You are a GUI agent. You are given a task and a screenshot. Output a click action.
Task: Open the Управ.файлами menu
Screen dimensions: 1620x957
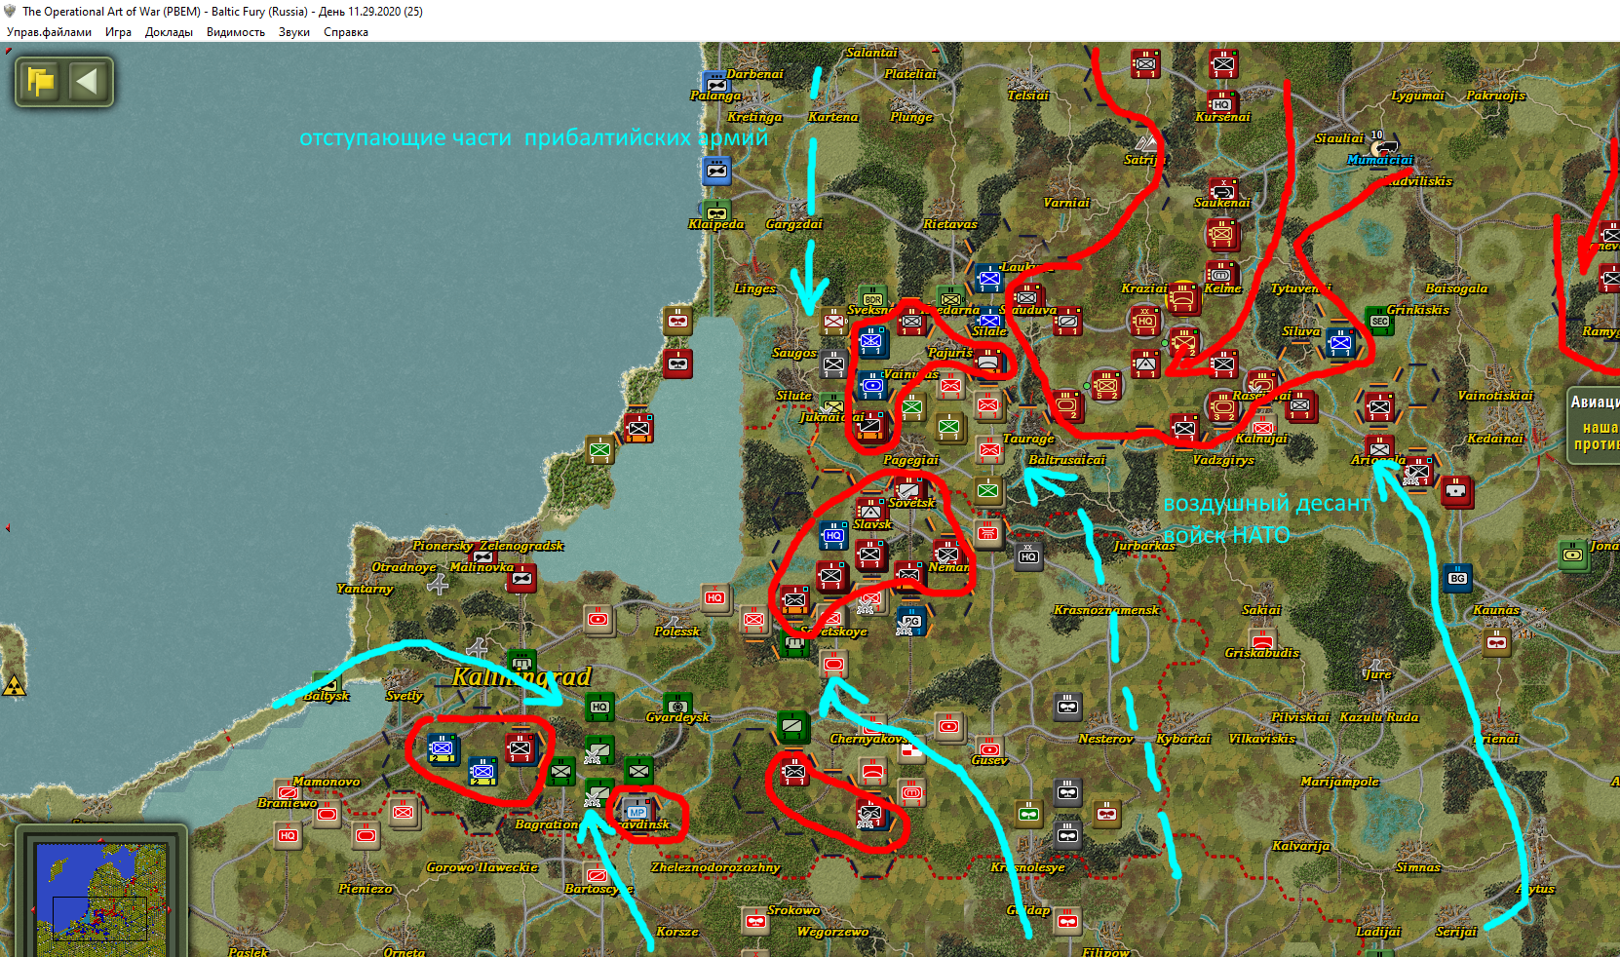(49, 32)
